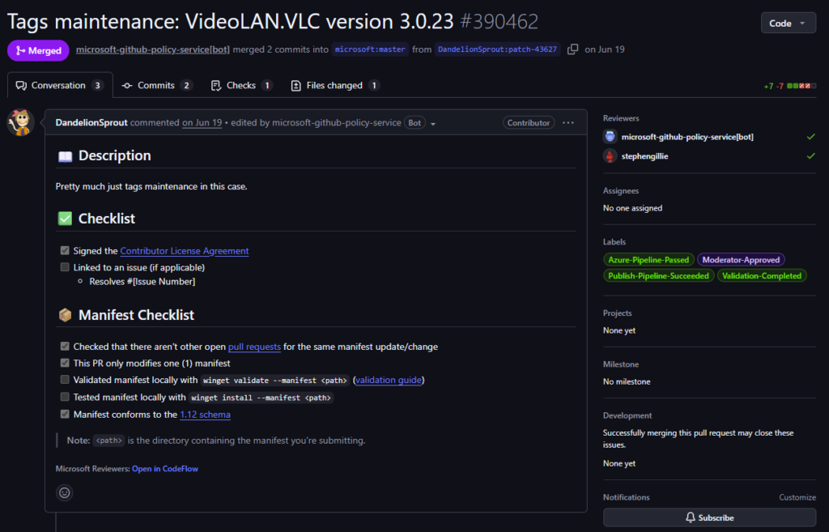Image resolution: width=829 pixels, height=532 pixels.
Task: Click the microsoft:master base branch label
Action: click(370, 49)
